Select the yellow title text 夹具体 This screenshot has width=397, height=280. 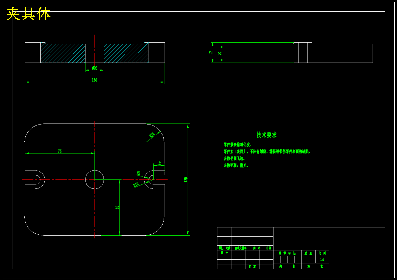(x=28, y=14)
